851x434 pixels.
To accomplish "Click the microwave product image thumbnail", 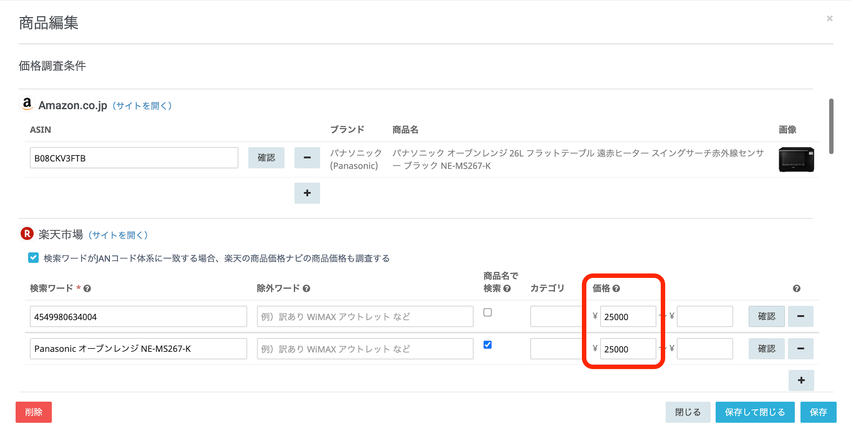I will 796,159.
